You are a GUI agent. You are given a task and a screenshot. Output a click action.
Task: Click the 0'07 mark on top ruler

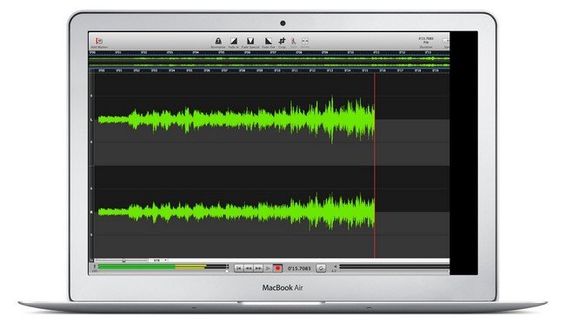273,53
